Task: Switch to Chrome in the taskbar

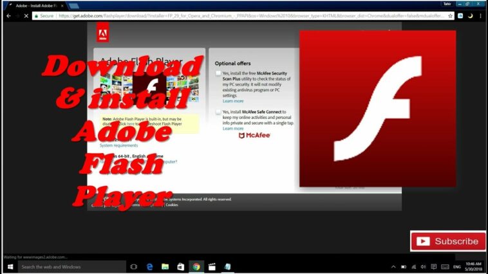Action: point(196,267)
